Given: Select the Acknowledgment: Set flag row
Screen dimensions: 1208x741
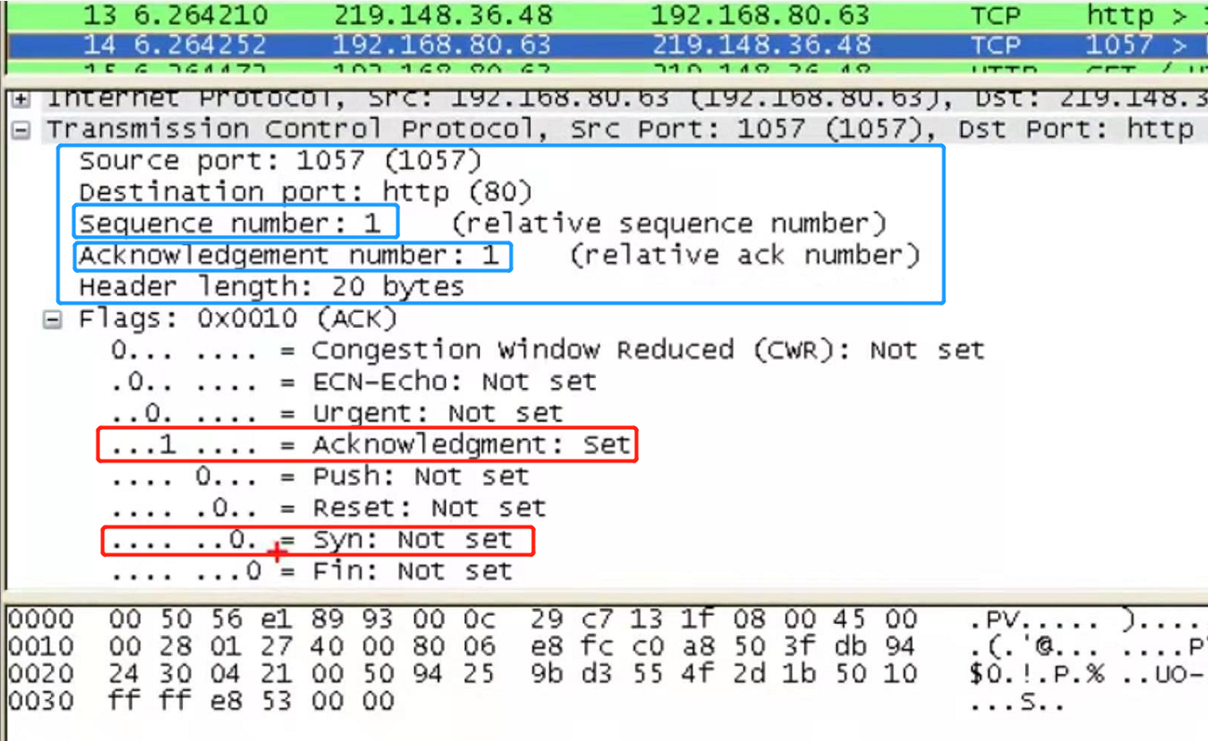Looking at the screenshot, I should click(x=370, y=445).
